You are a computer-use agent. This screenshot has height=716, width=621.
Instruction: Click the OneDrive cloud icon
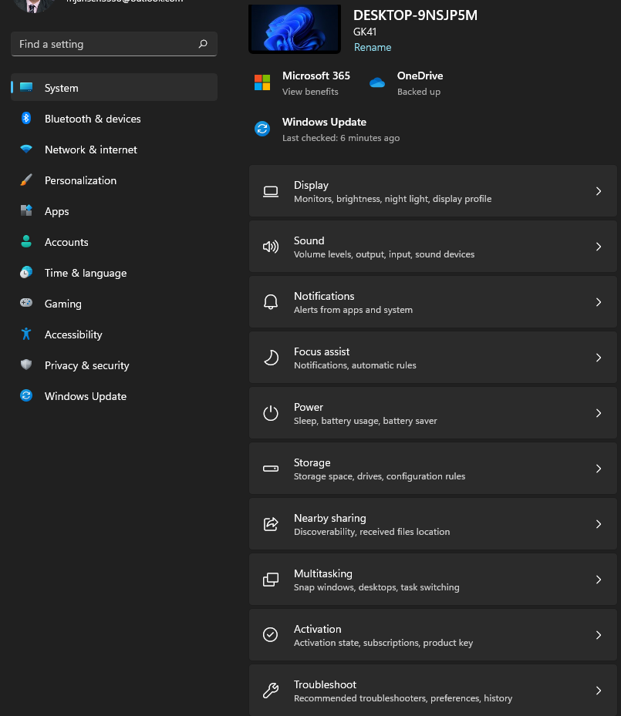[377, 82]
